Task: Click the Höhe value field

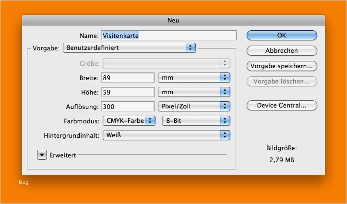Action: (128, 92)
